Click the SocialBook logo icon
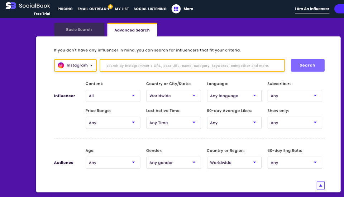344x197 pixels. click(x=11, y=6)
